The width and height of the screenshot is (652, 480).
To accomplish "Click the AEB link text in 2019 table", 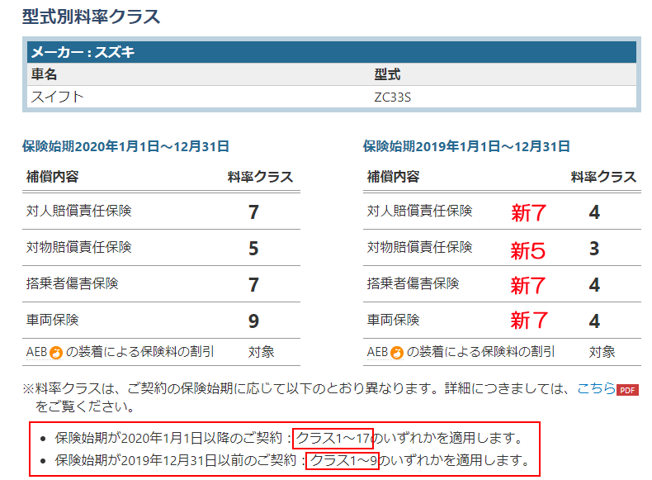I will click(377, 352).
